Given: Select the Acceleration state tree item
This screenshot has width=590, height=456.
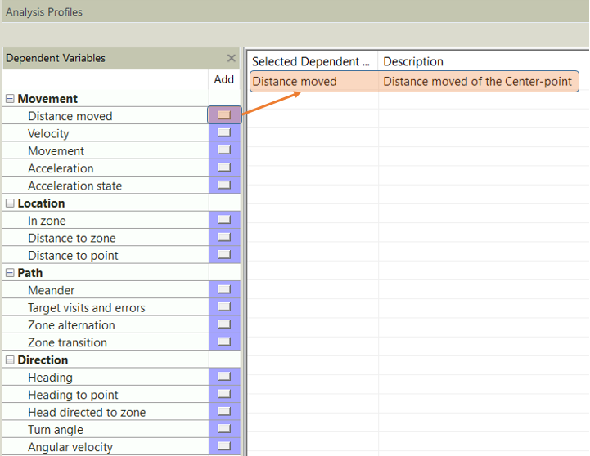Looking at the screenshot, I should pos(75,186).
